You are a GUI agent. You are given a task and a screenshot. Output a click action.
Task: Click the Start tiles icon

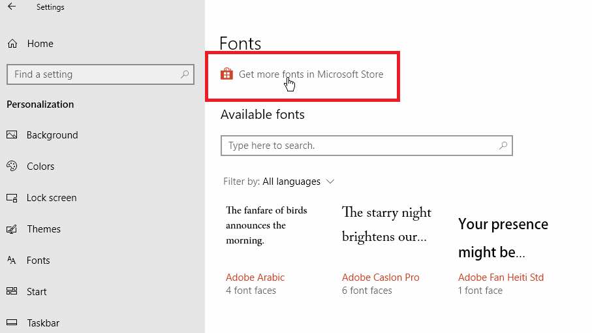pos(12,291)
